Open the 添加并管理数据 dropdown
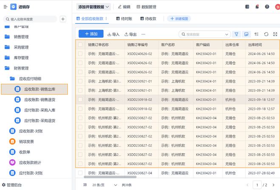 click(x=93, y=7)
